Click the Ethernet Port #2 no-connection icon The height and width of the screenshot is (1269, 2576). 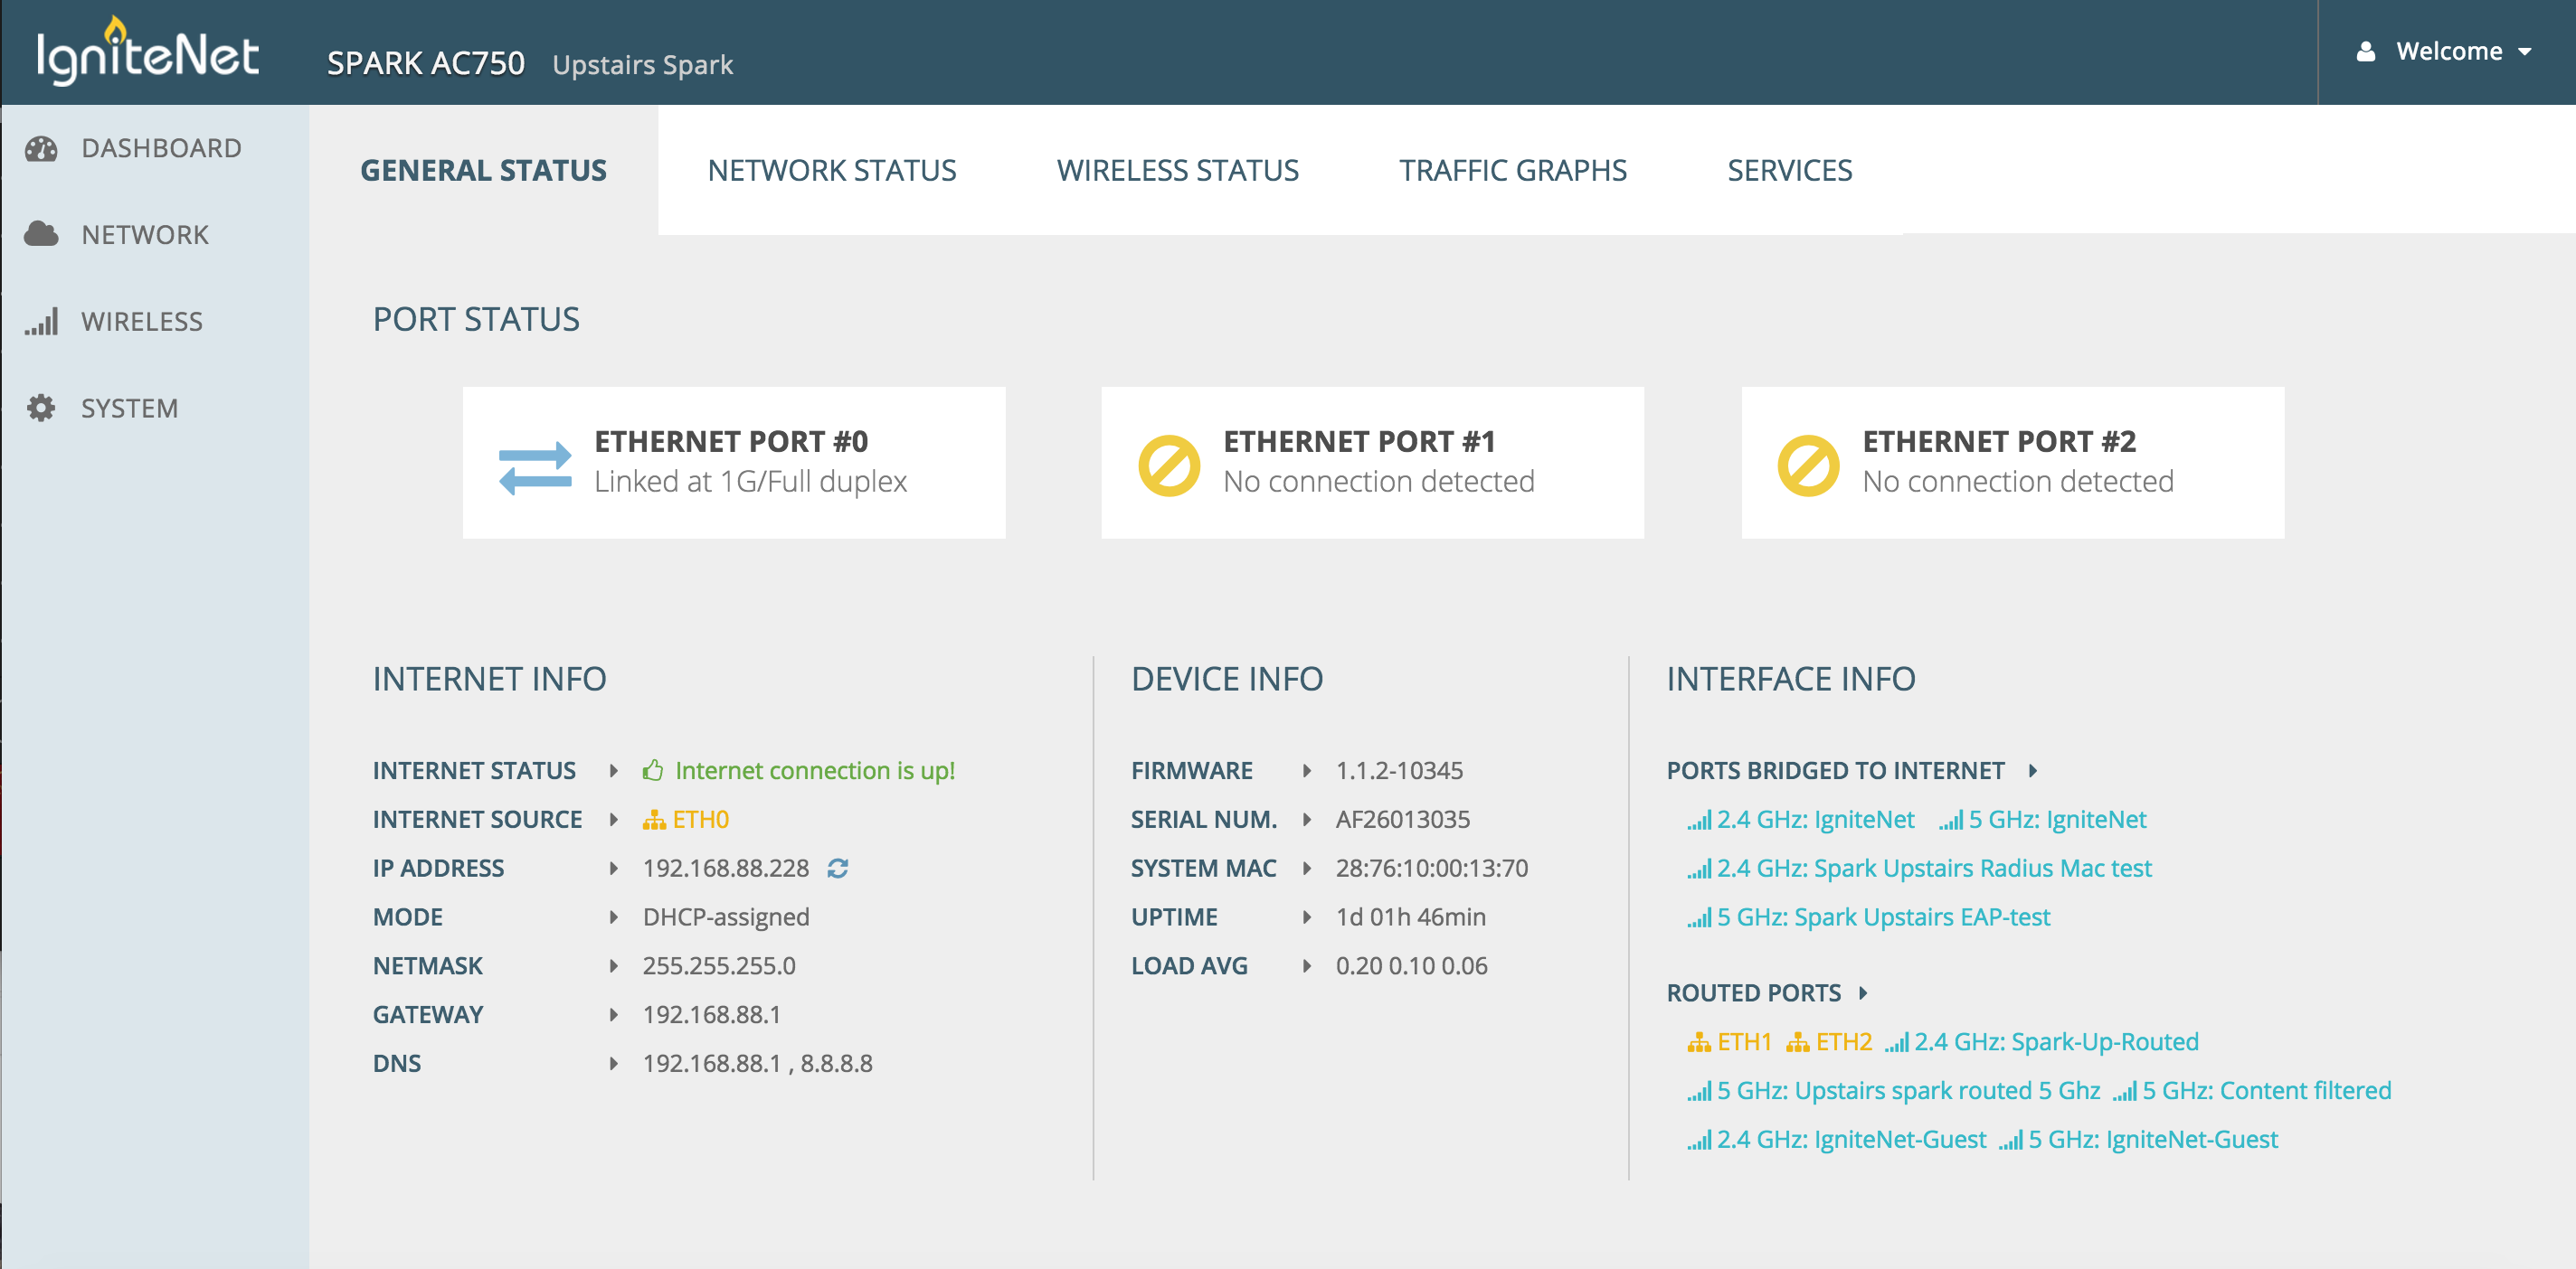1807,465
